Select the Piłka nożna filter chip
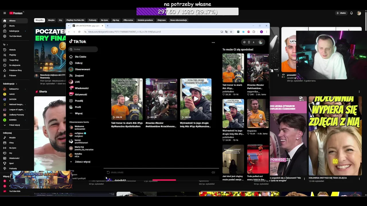 coord(128,20)
